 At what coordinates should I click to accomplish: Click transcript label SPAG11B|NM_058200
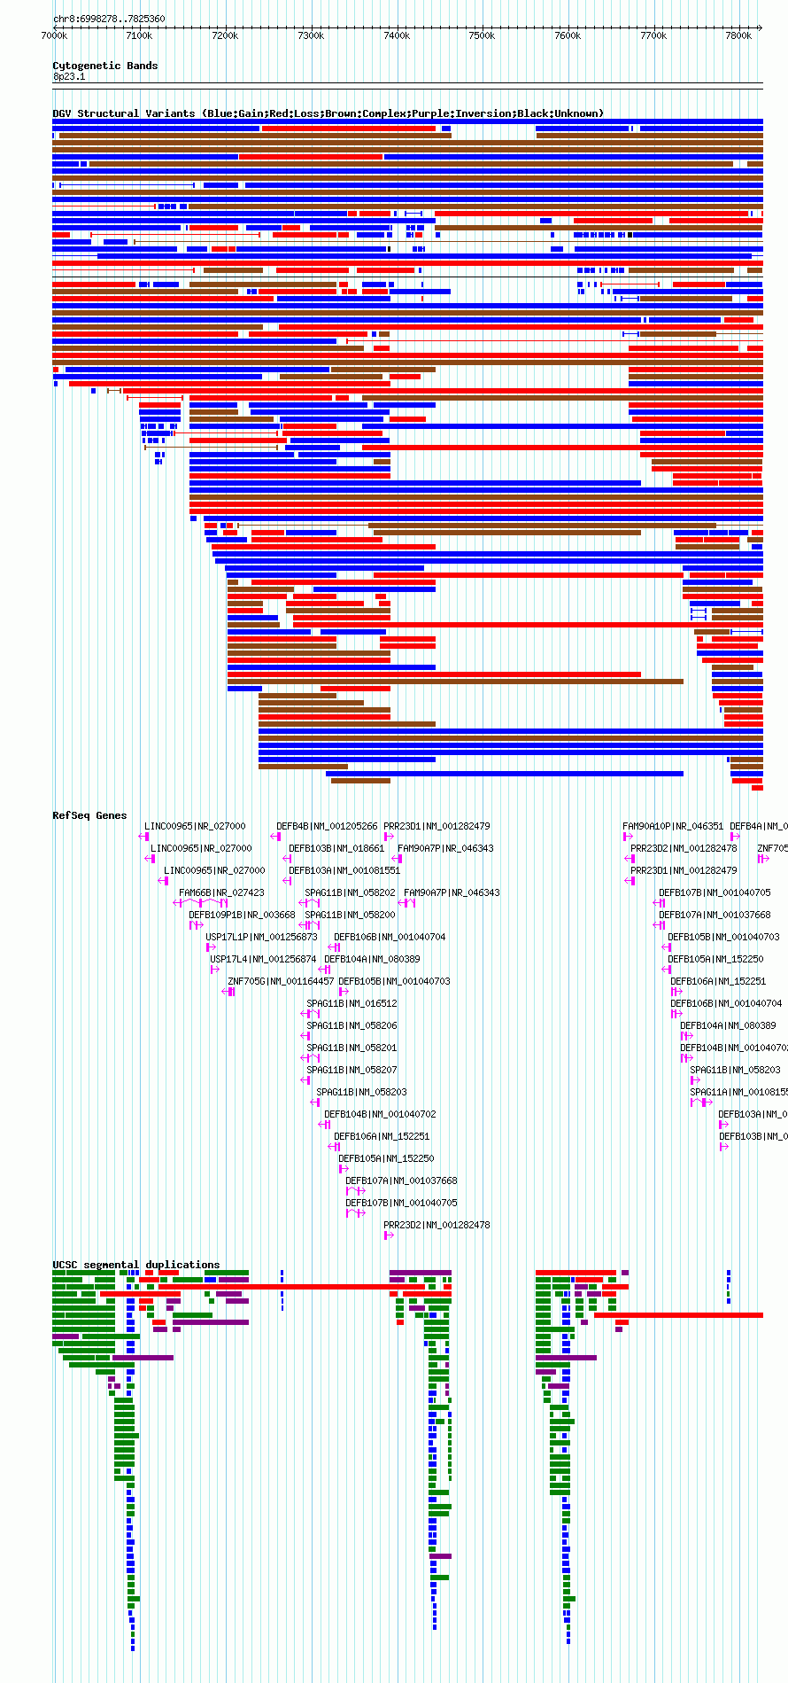coord(350,915)
